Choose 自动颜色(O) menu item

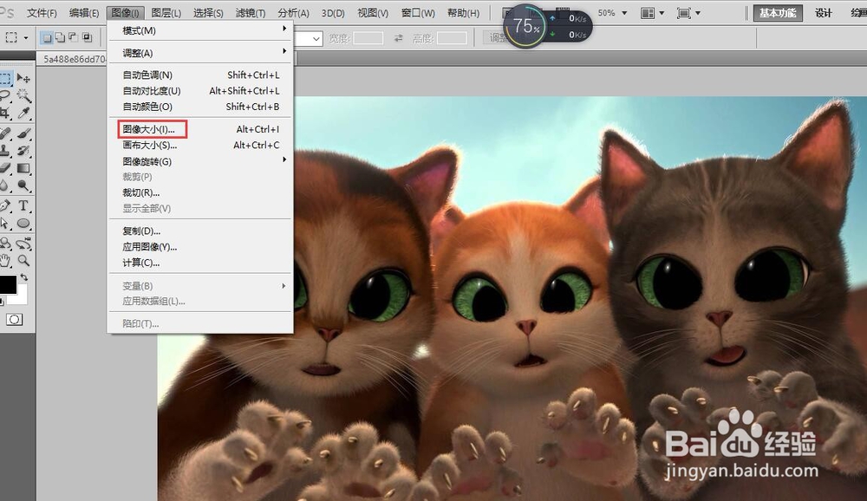pyautogui.click(x=200, y=106)
